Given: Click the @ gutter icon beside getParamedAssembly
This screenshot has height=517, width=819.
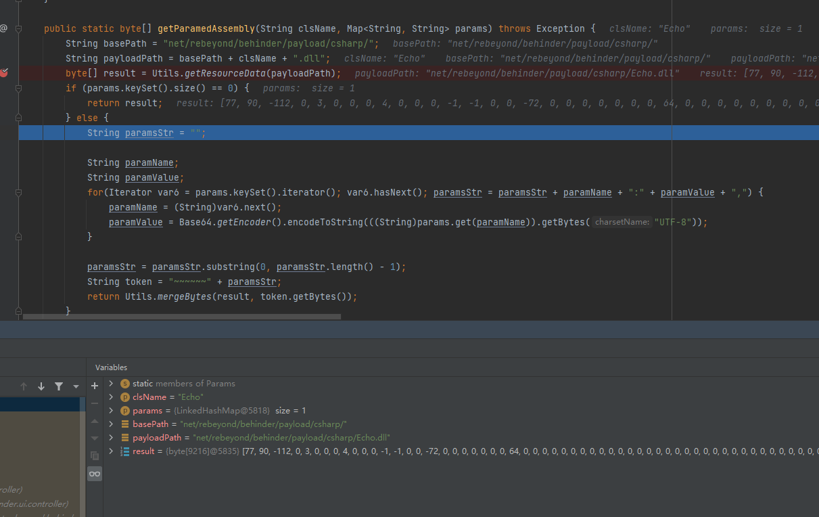Looking at the screenshot, I should click(x=4, y=28).
